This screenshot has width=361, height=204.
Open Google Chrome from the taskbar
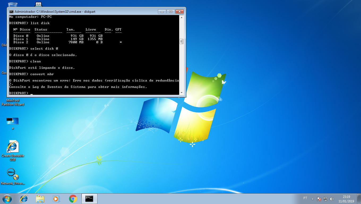(x=73, y=198)
